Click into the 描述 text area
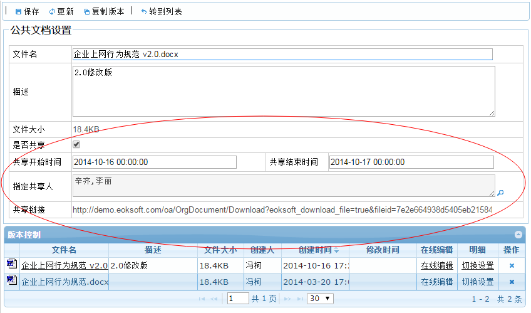Image resolution: width=531 pixels, height=313 pixels. click(x=284, y=91)
